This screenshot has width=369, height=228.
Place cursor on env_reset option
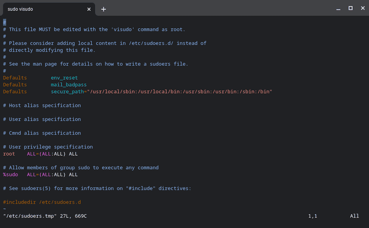click(x=64, y=78)
